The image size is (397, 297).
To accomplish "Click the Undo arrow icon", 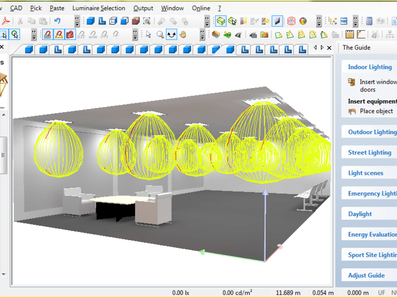I will pos(58,21).
